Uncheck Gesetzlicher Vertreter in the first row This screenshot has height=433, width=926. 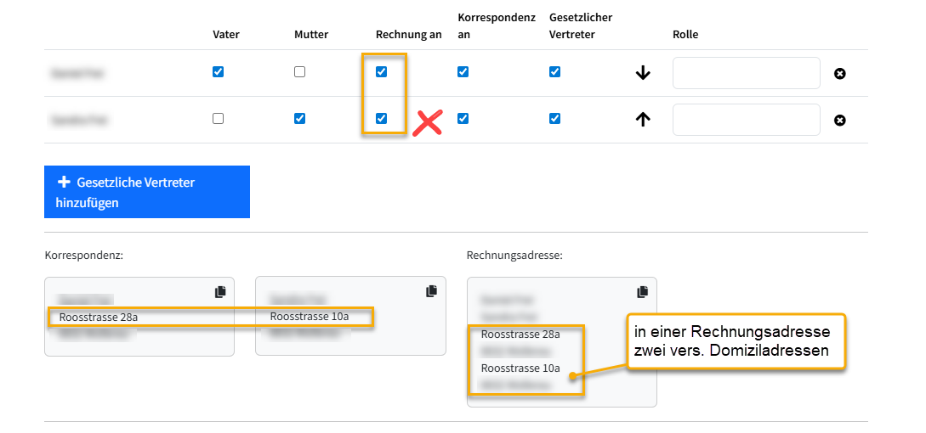click(x=554, y=72)
